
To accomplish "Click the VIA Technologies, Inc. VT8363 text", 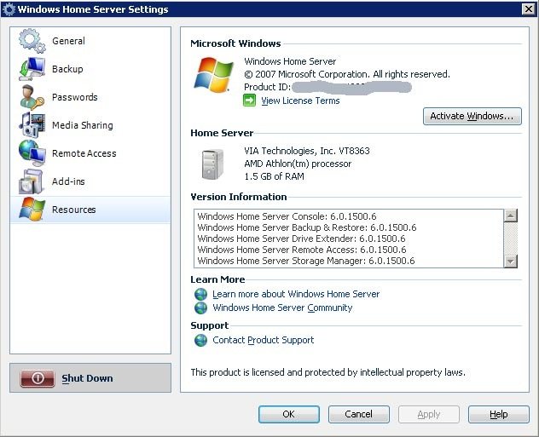I will coord(307,151).
